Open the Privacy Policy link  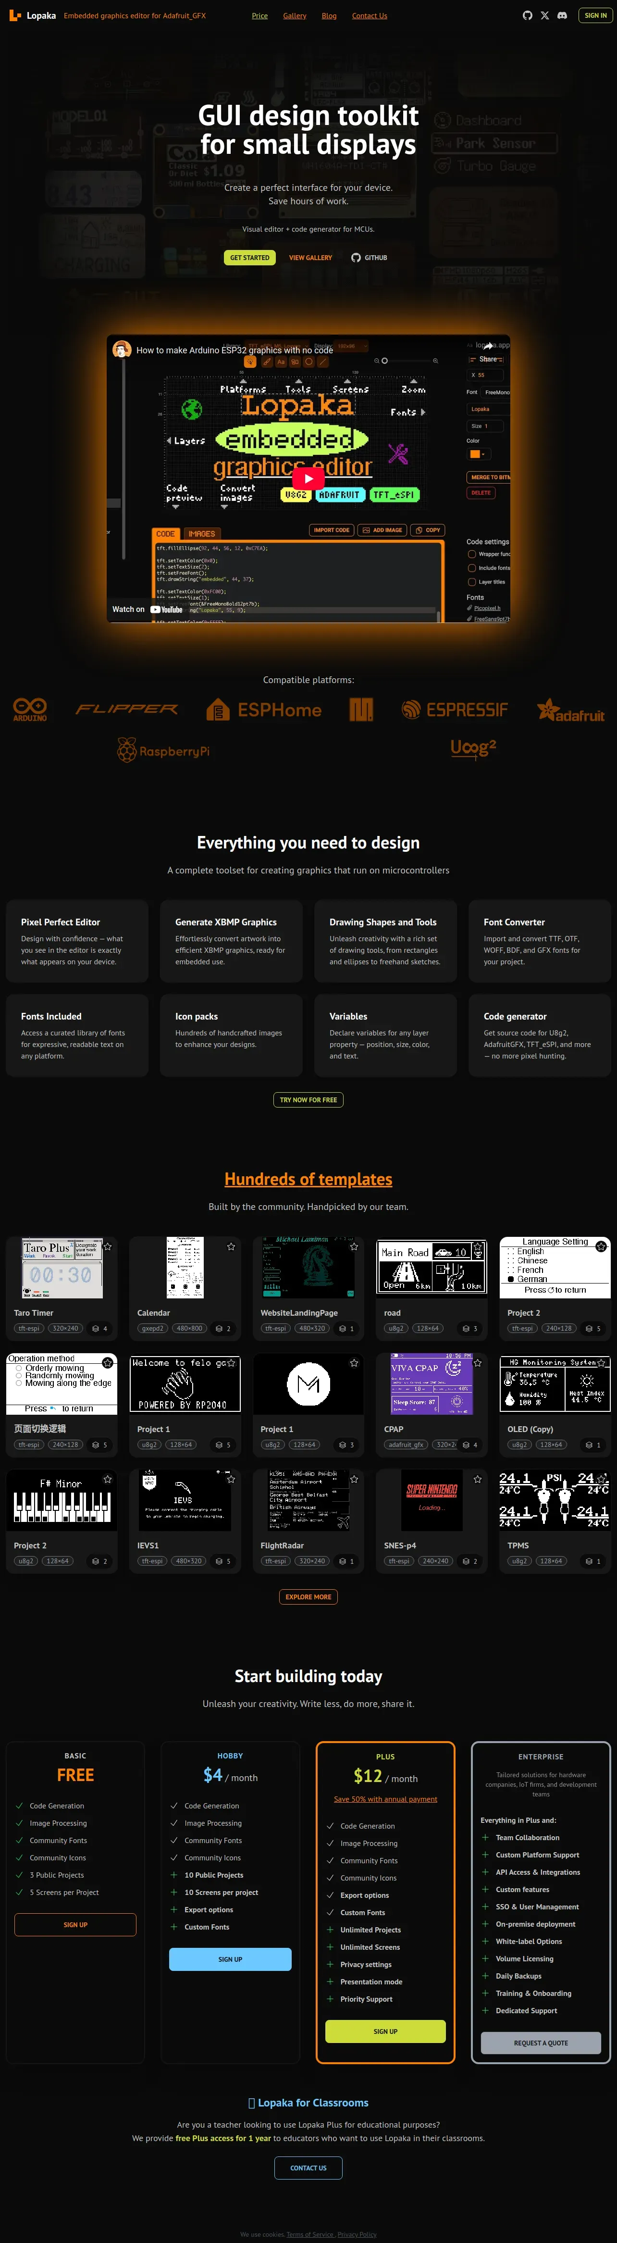(x=358, y=2234)
